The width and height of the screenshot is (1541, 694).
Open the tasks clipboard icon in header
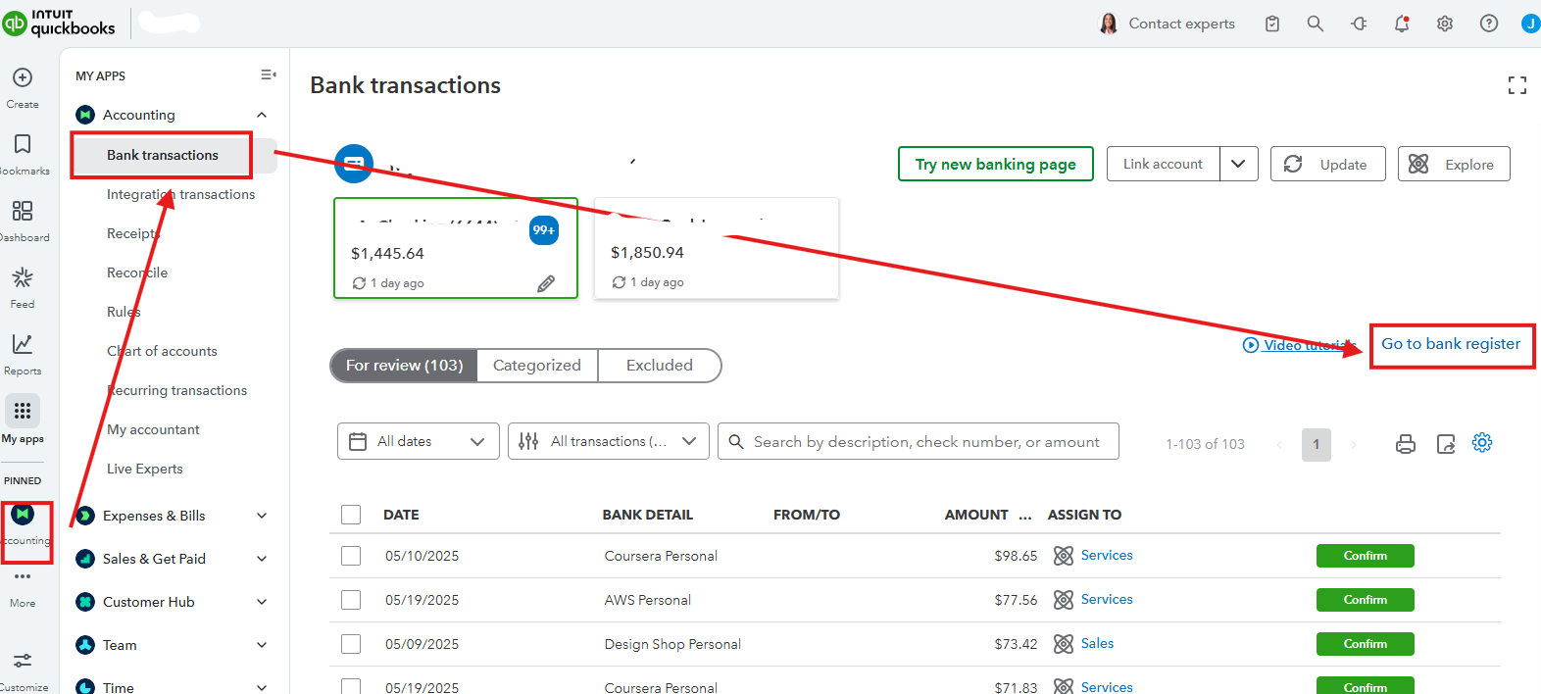pos(1272,24)
